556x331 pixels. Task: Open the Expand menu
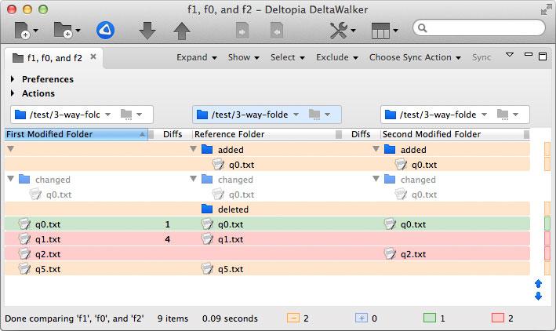[x=197, y=57]
